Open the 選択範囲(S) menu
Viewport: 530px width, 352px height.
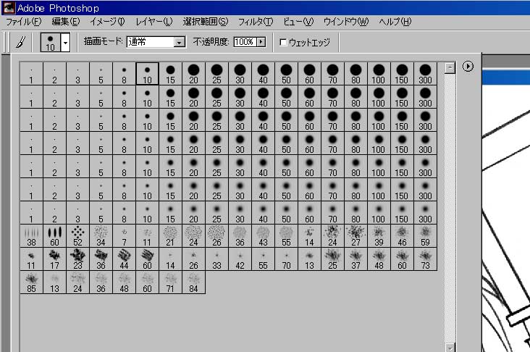(206, 22)
